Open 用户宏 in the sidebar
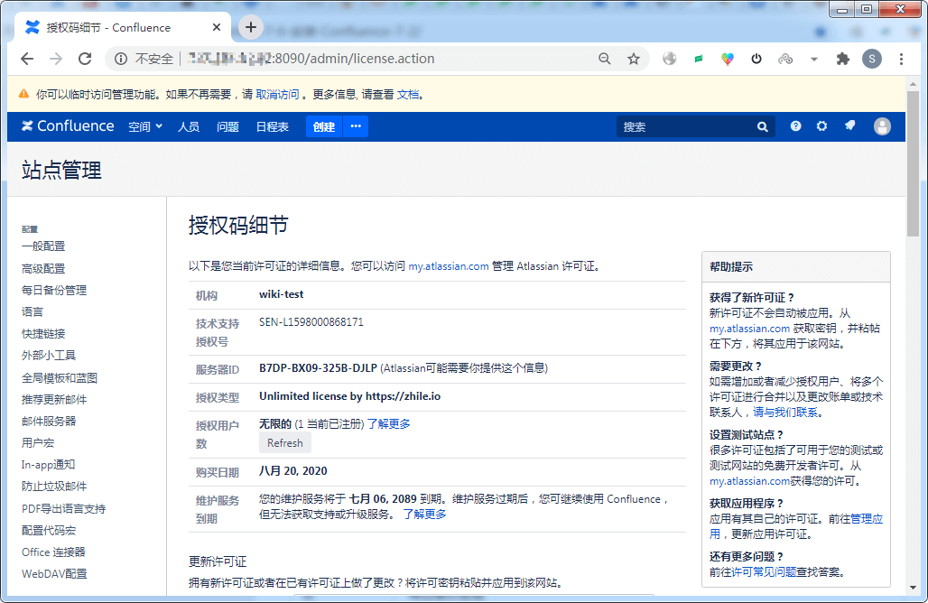 point(37,442)
